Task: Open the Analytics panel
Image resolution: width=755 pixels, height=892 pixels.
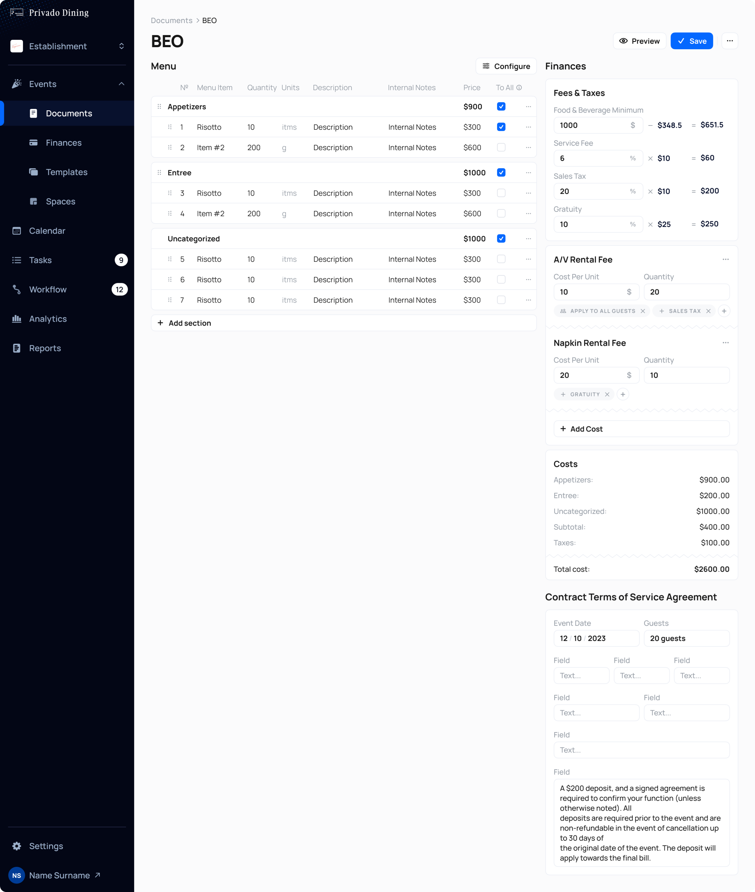Action: tap(47, 319)
